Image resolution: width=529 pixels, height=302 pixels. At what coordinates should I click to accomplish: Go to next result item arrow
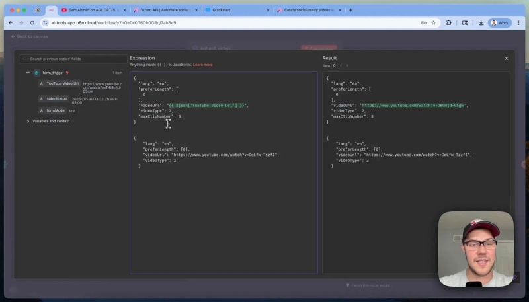click(348, 65)
